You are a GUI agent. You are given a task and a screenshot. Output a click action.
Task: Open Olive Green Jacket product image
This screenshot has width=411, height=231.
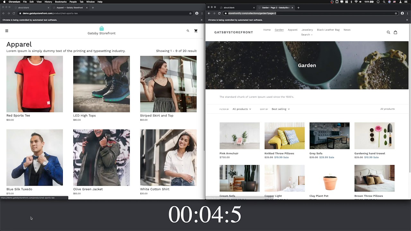[x=101, y=158]
